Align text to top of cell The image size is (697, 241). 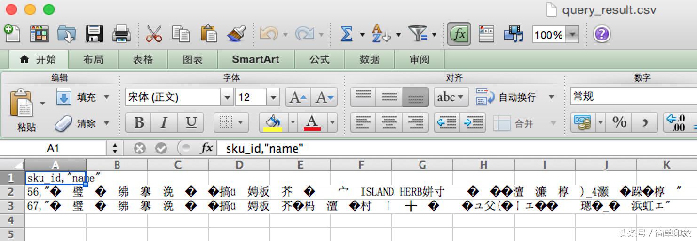tap(363, 97)
